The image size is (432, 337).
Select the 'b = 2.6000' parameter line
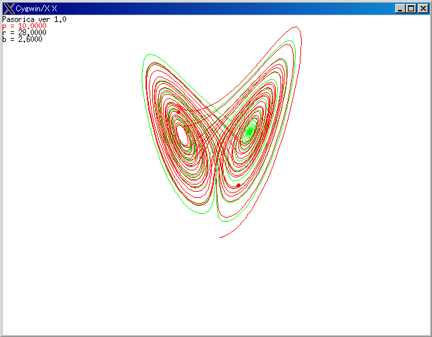point(22,39)
